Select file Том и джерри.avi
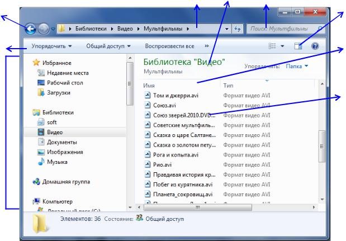This screenshot has height=241, width=346. click(x=176, y=96)
